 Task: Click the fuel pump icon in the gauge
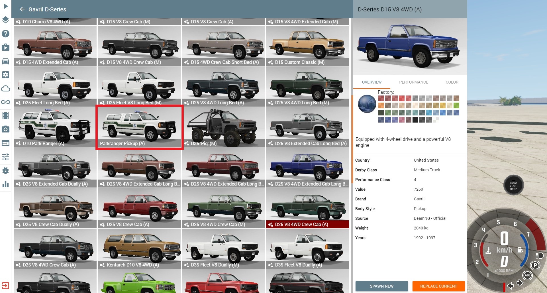tap(520, 250)
